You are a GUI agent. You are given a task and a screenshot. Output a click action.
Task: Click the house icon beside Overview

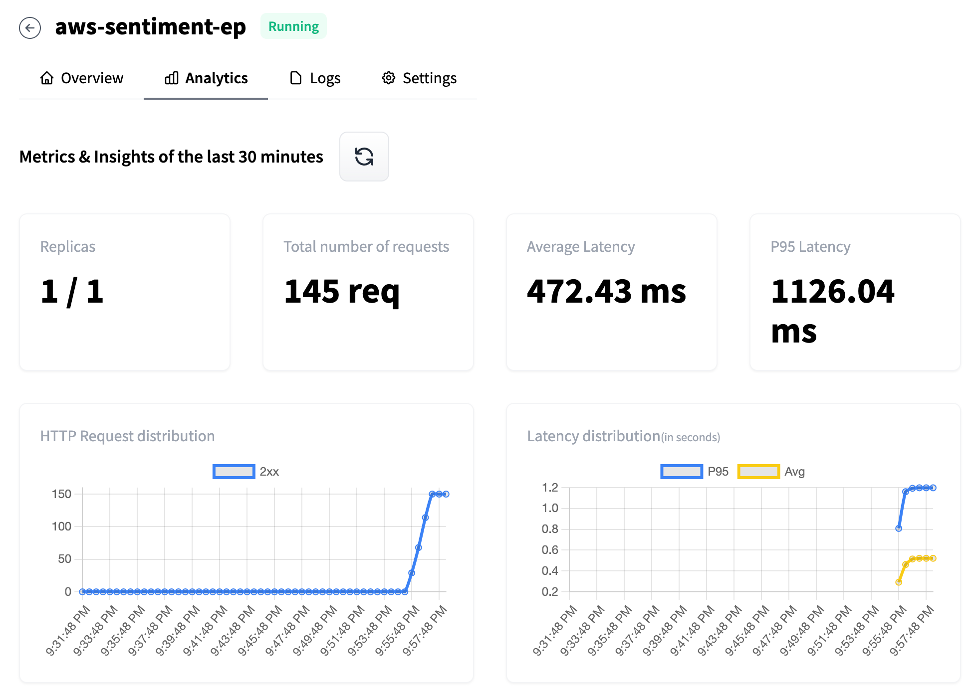pos(47,78)
